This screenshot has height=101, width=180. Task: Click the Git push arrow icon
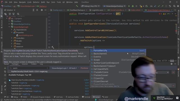click(162, 6)
